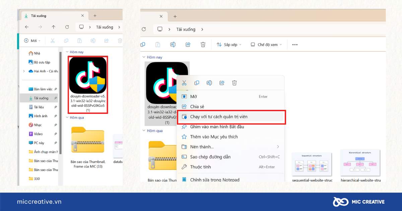Click Cut icon in sidebar window's toolbar

tap(53, 41)
